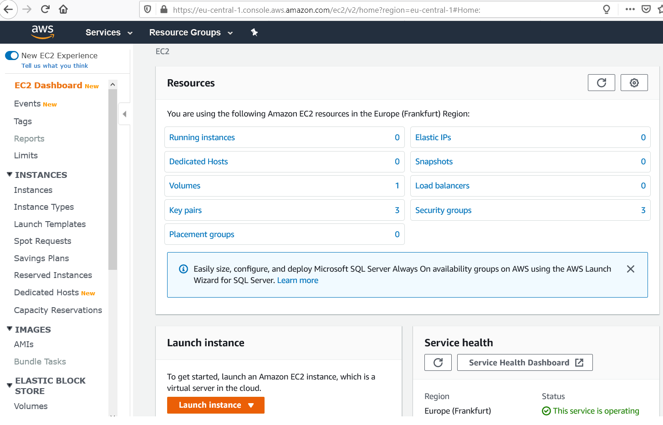The image size is (663, 425).
Task: Click the Pocket save icon
Action: (646, 9)
